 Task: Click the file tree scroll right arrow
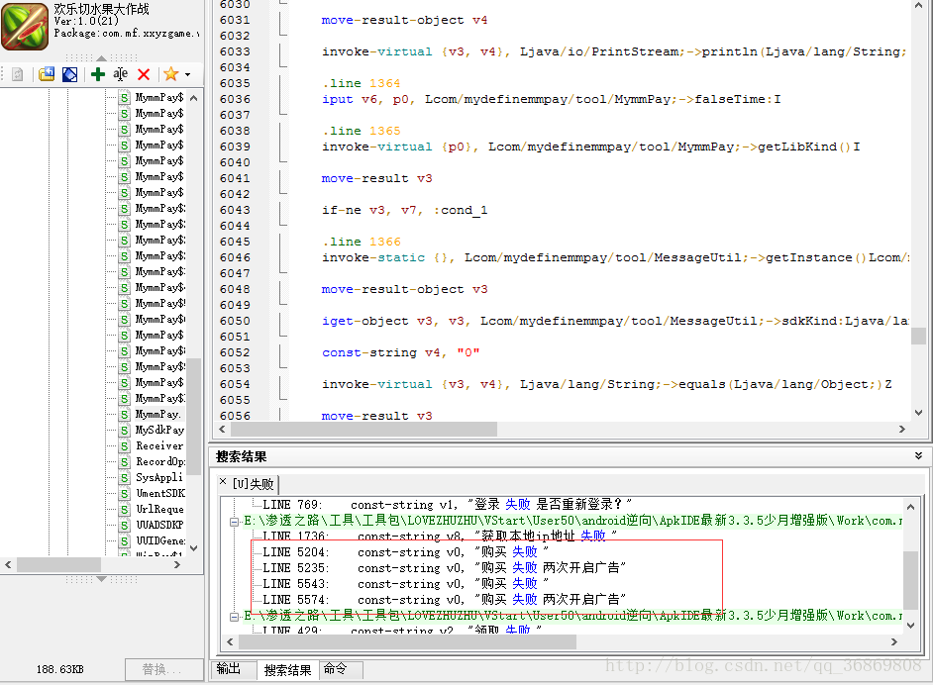coord(176,565)
